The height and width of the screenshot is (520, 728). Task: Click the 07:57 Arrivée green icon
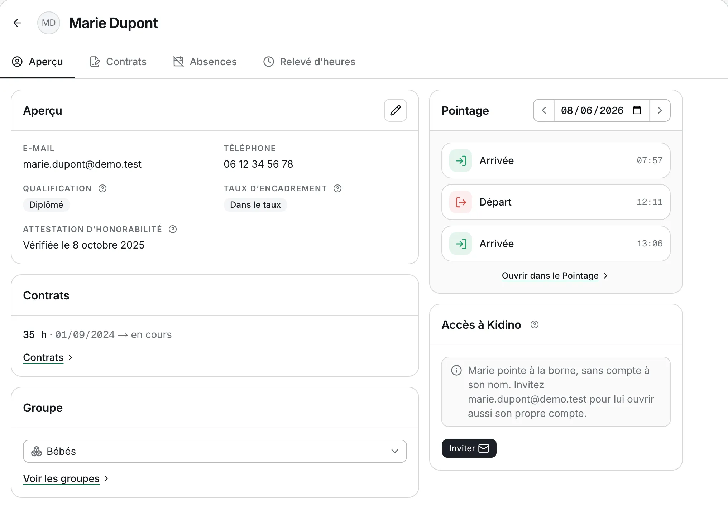coord(461,160)
